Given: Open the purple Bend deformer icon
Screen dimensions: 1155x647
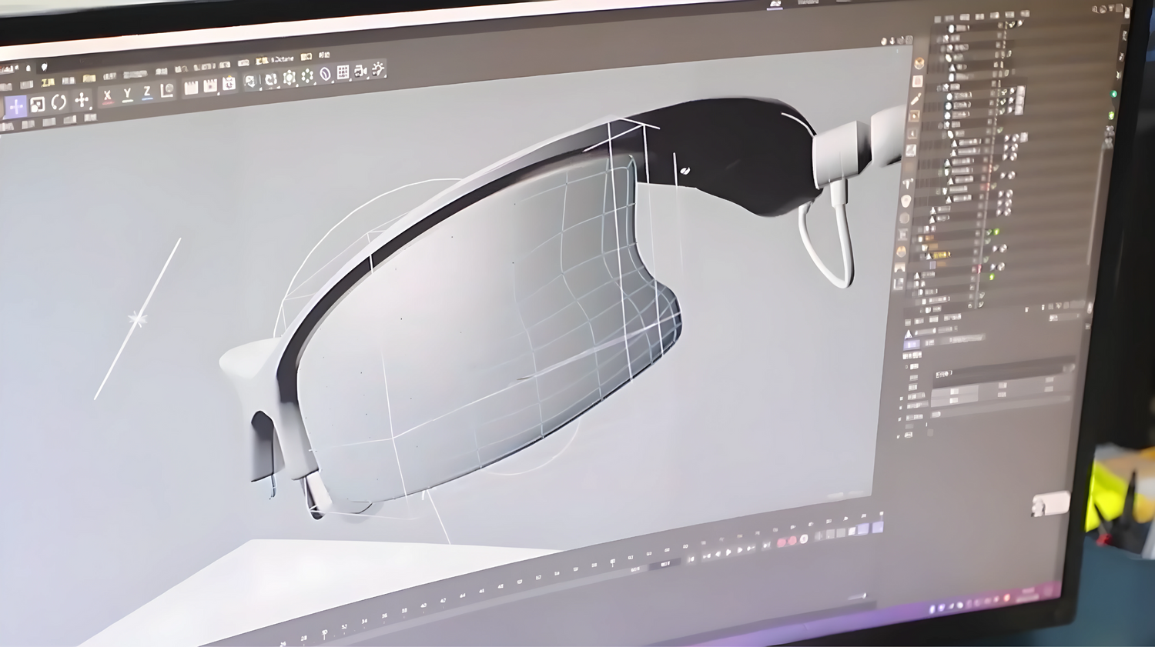Looking at the screenshot, I should [x=325, y=74].
